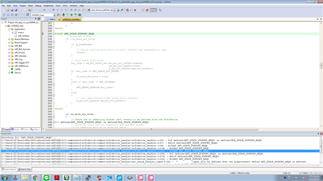The image size is (323, 181).
Task: Select the Find In Files bottom tab
Action: click(24, 169)
